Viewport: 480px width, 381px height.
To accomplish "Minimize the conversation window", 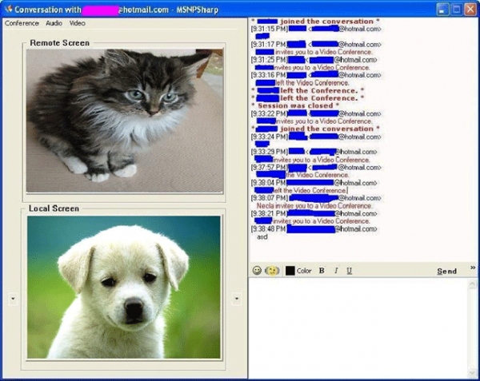I will pyautogui.click(x=442, y=10).
